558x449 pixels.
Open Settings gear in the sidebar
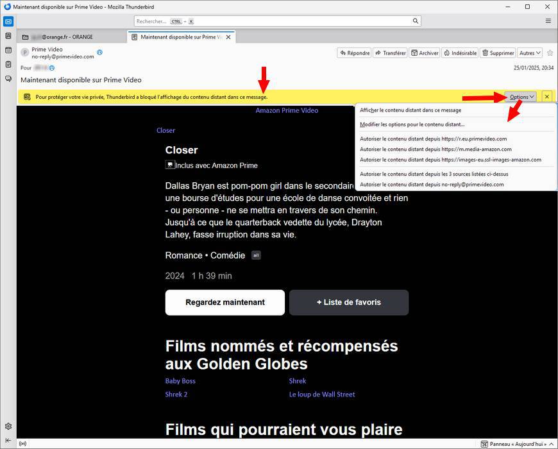(8, 426)
